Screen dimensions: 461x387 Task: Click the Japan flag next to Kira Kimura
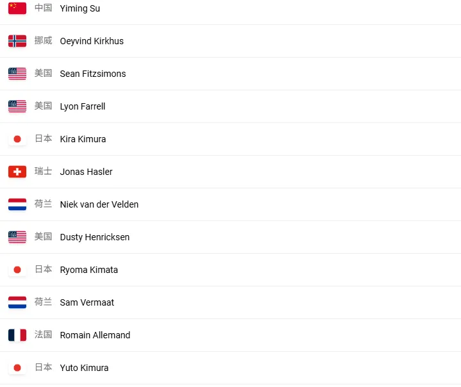17,139
